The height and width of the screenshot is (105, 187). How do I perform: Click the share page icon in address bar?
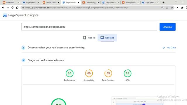167,8
